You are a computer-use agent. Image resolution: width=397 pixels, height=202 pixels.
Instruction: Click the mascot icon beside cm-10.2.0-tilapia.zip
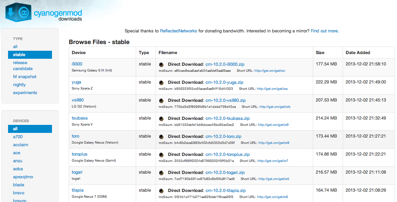coord(161,191)
